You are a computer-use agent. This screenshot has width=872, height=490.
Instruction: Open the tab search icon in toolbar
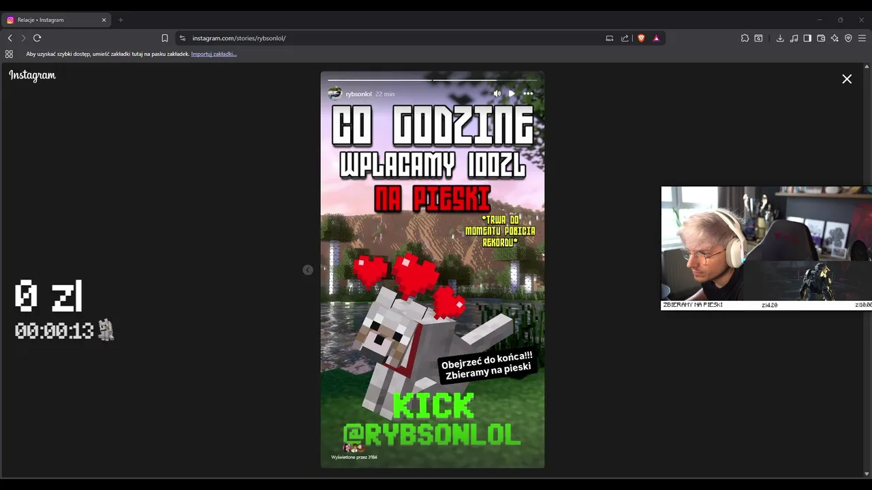(758, 38)
